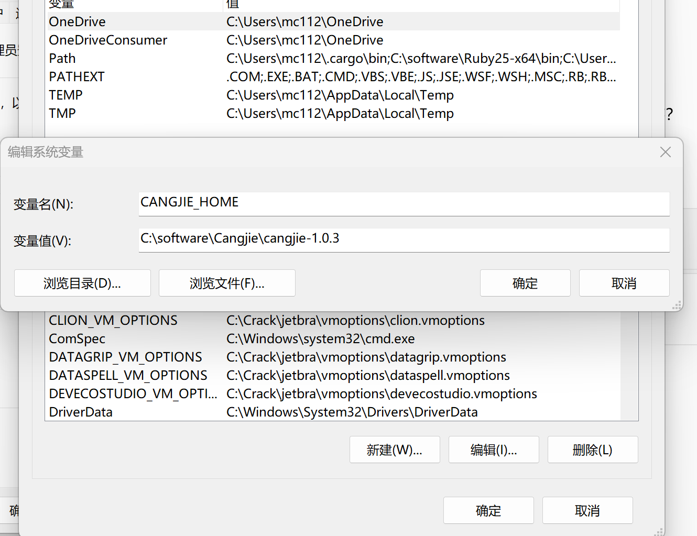Select the PATHEXT variable row
Image resolution: width=697 pixels, height=536 pixels.
pyautogui.click(x=333, y=76)
